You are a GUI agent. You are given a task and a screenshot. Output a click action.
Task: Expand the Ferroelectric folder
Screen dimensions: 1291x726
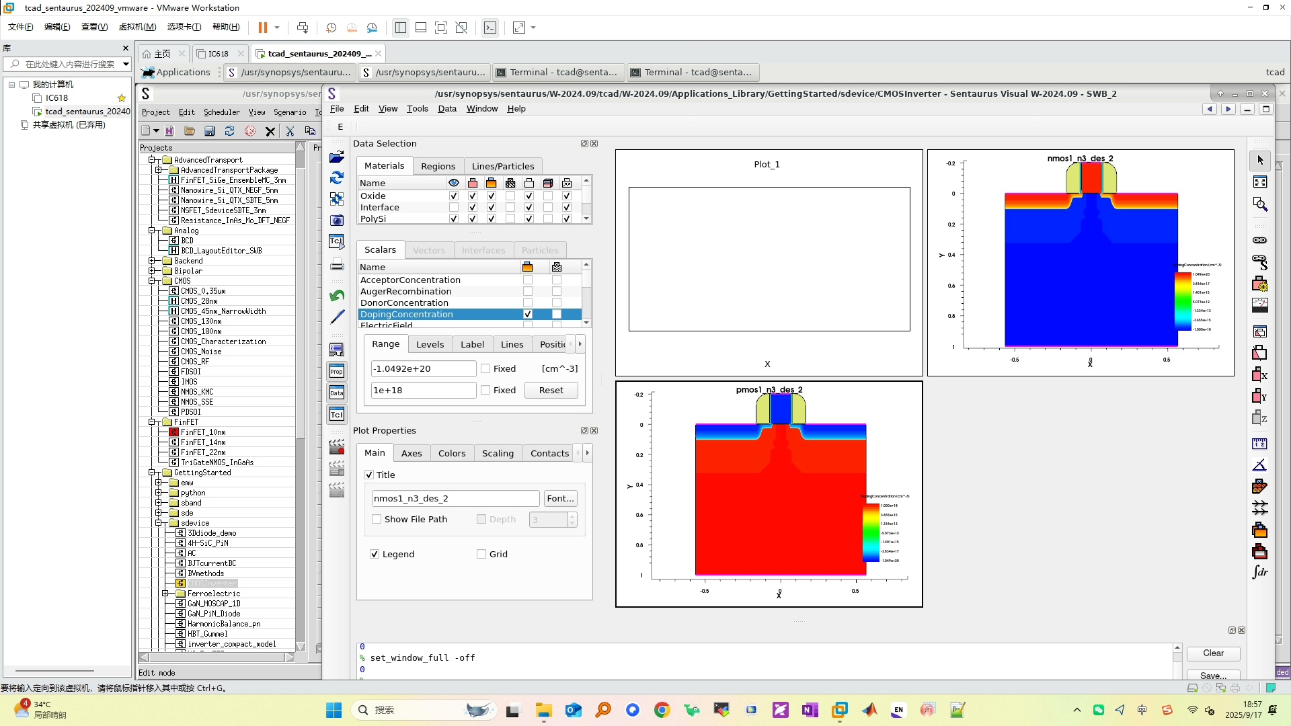(165, 594)
